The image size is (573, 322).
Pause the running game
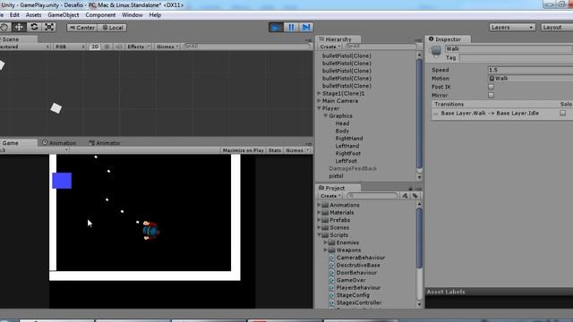[291, 28]
